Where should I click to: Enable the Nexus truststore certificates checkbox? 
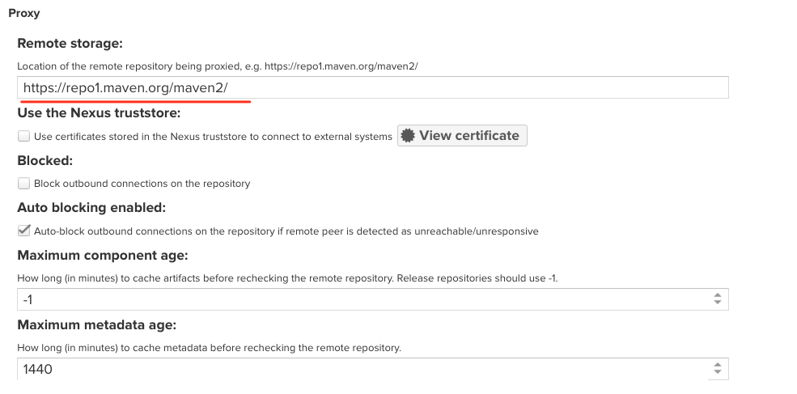(24, 136)
